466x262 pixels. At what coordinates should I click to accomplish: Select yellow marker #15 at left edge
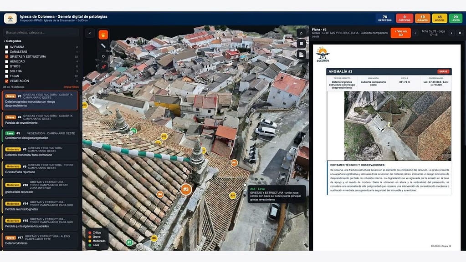click(x=85, y=105)
